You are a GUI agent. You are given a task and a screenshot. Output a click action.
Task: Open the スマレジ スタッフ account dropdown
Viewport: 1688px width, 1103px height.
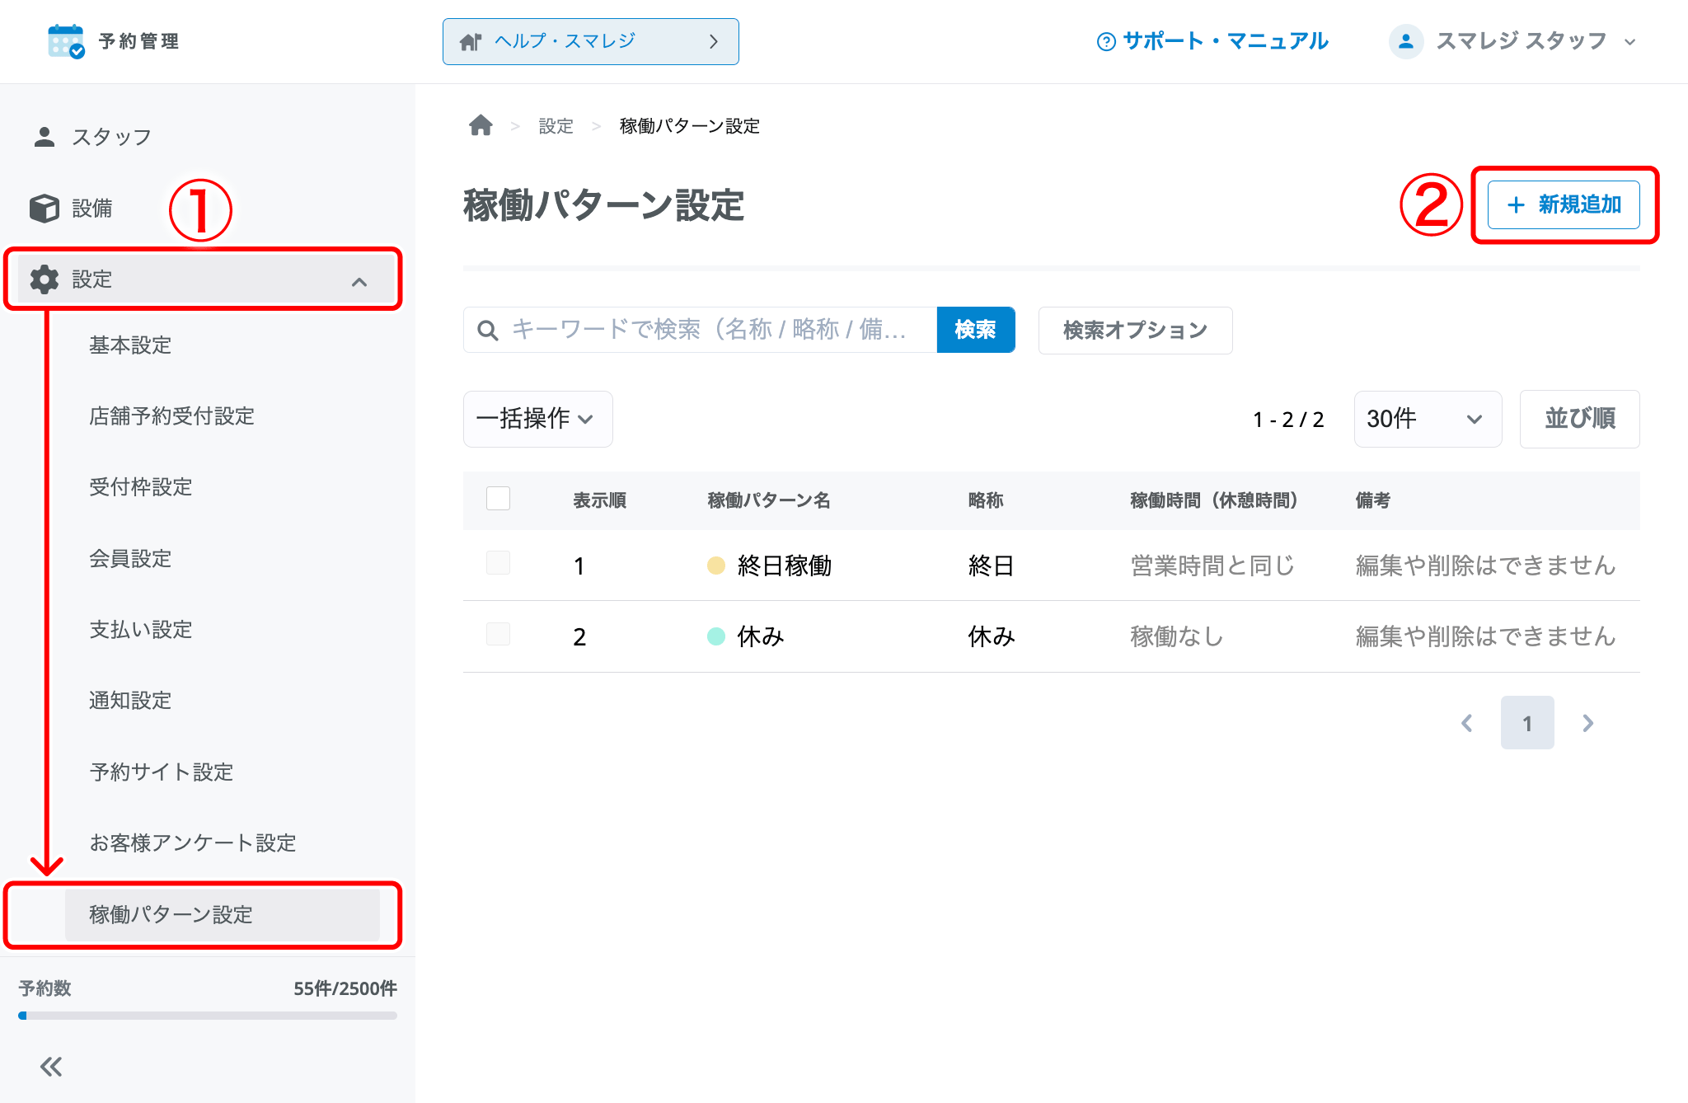1513,41
